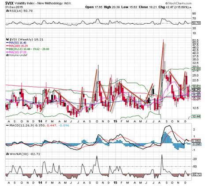Click the -20 level on the Wm%R axis

194,159
